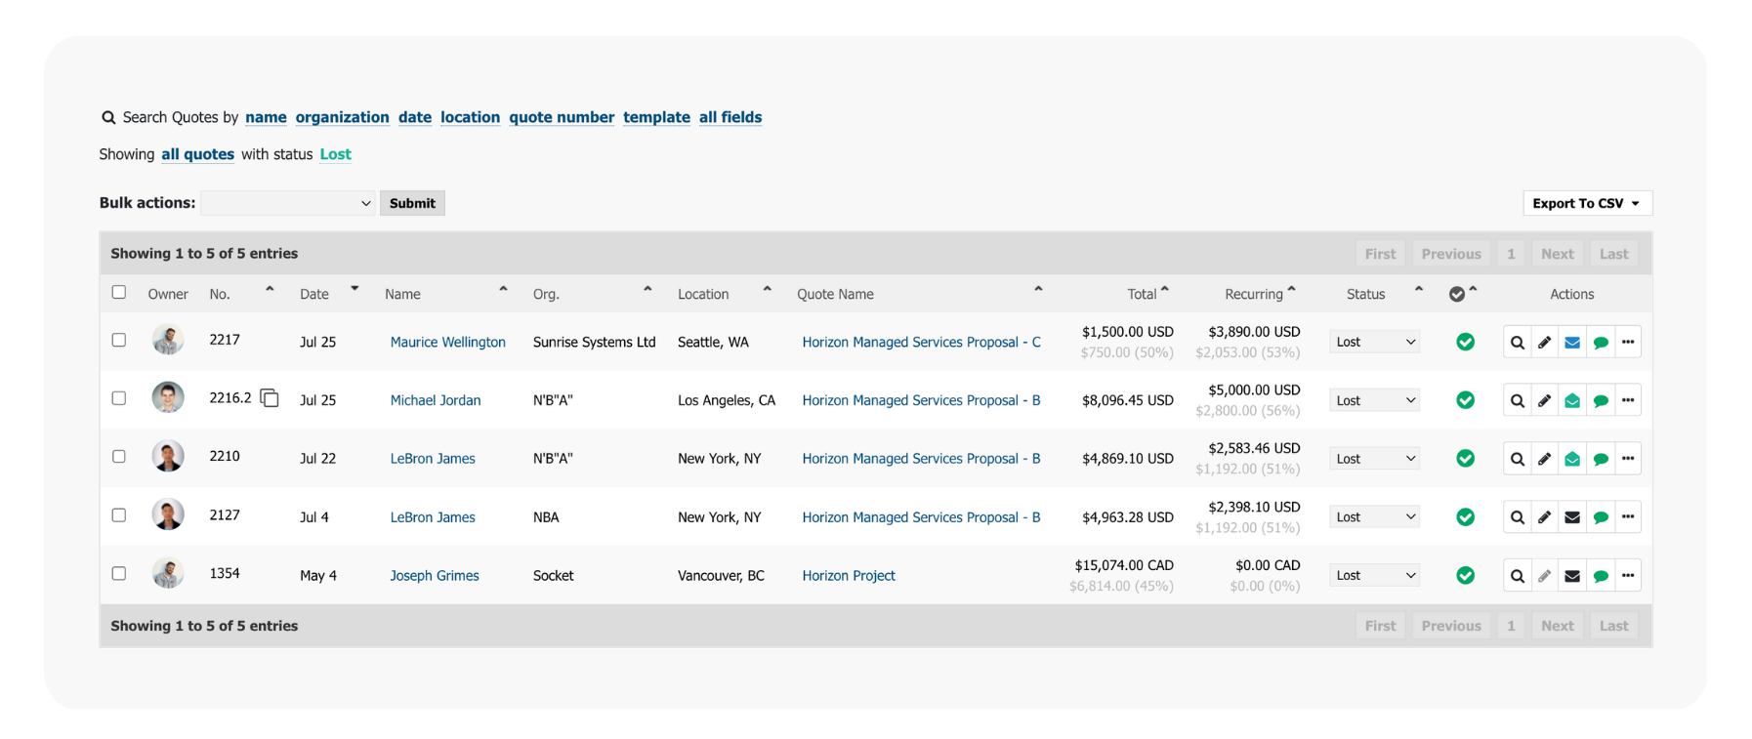Click the ellipsis actions icon for quote 2210
Viewport: 1752px width, 739px height.
1628,458
